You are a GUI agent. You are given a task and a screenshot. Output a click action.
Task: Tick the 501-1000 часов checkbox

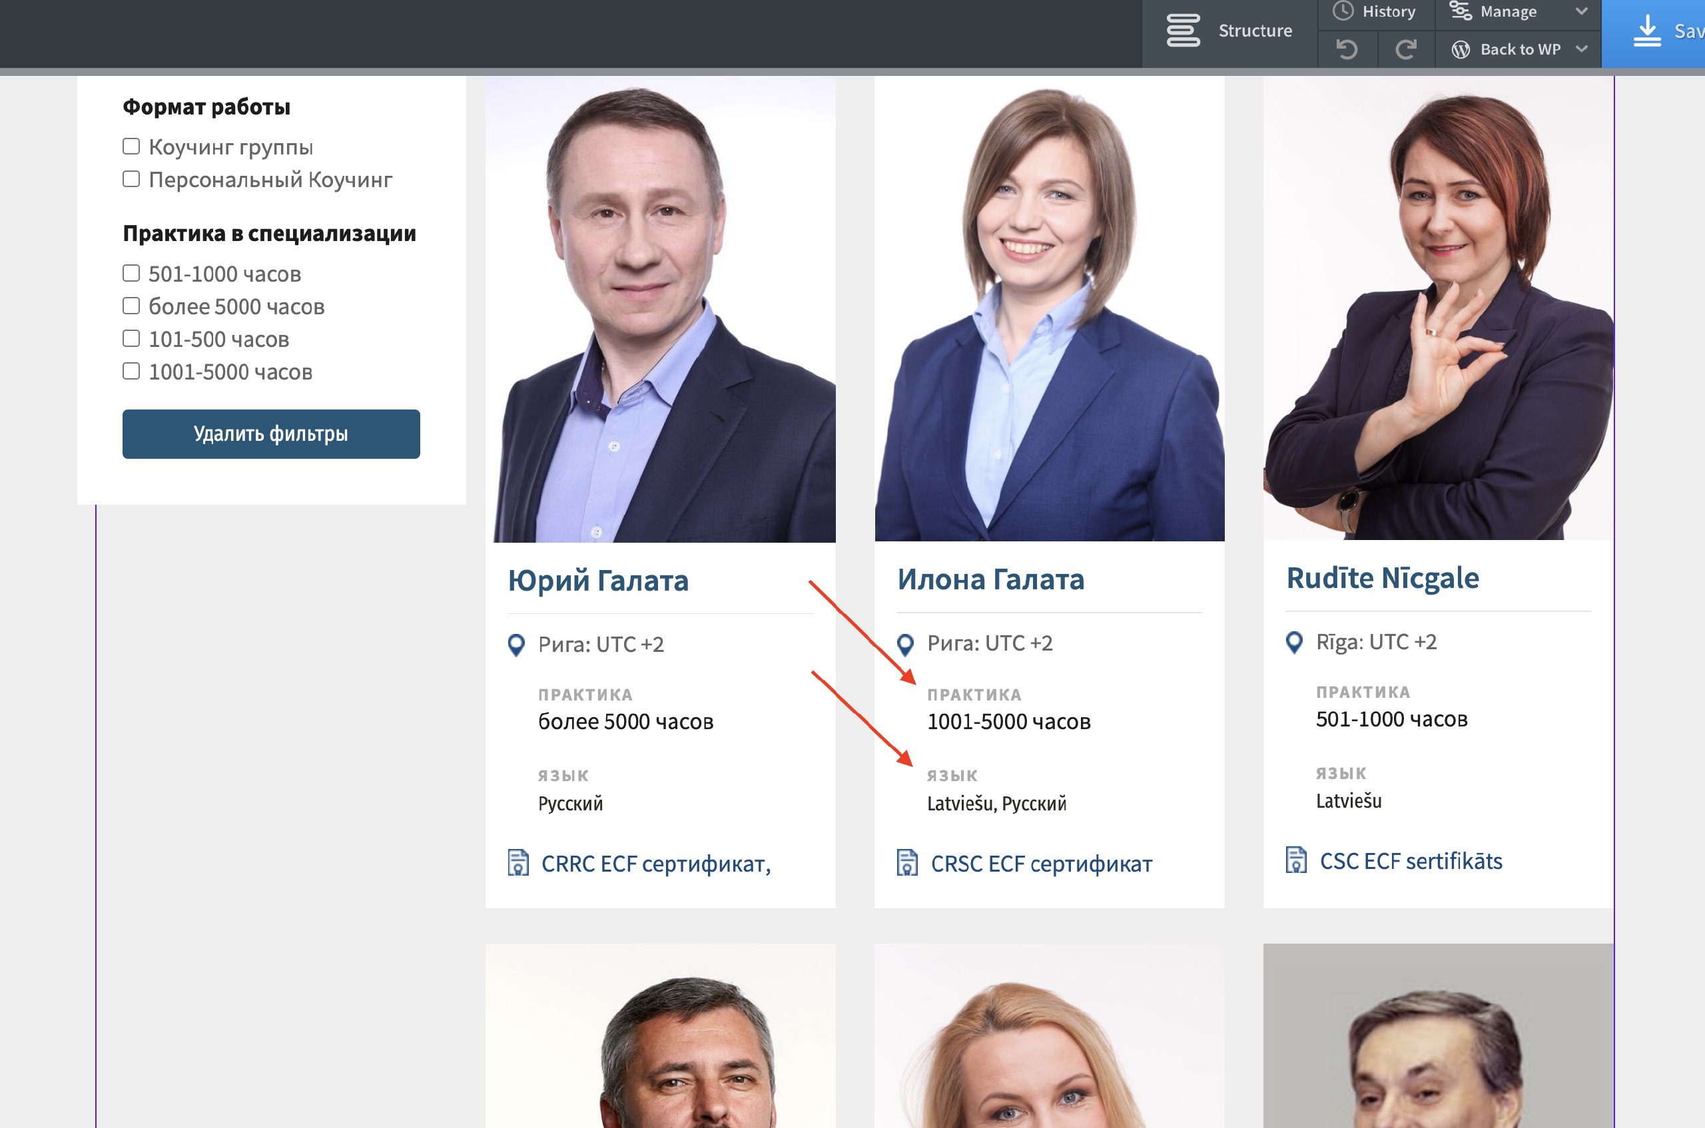[x=131, y=272]
